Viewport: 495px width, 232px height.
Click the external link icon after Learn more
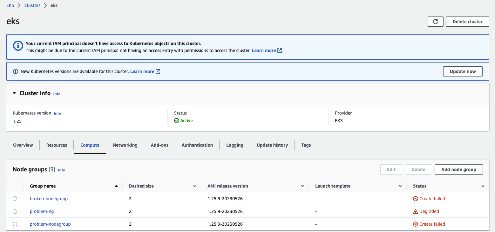[279, 50]
